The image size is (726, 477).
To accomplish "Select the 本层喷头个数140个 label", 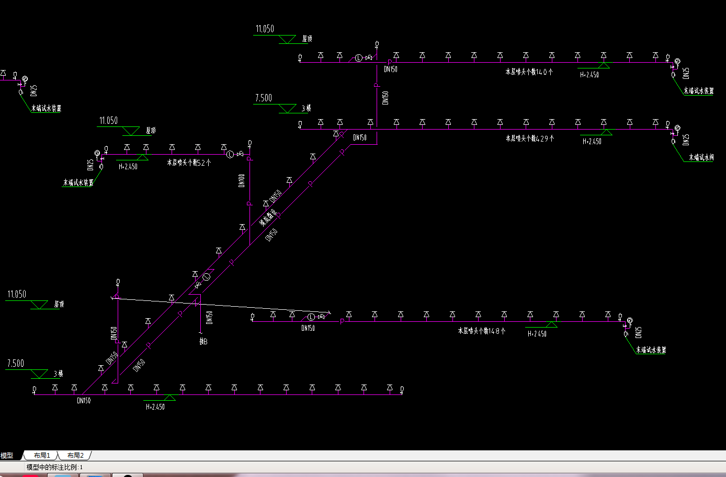I will (x=529, y=72).
